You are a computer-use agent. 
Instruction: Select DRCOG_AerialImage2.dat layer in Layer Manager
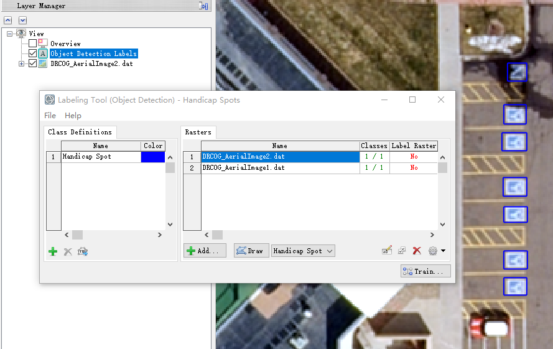click(x=91, y=63)
